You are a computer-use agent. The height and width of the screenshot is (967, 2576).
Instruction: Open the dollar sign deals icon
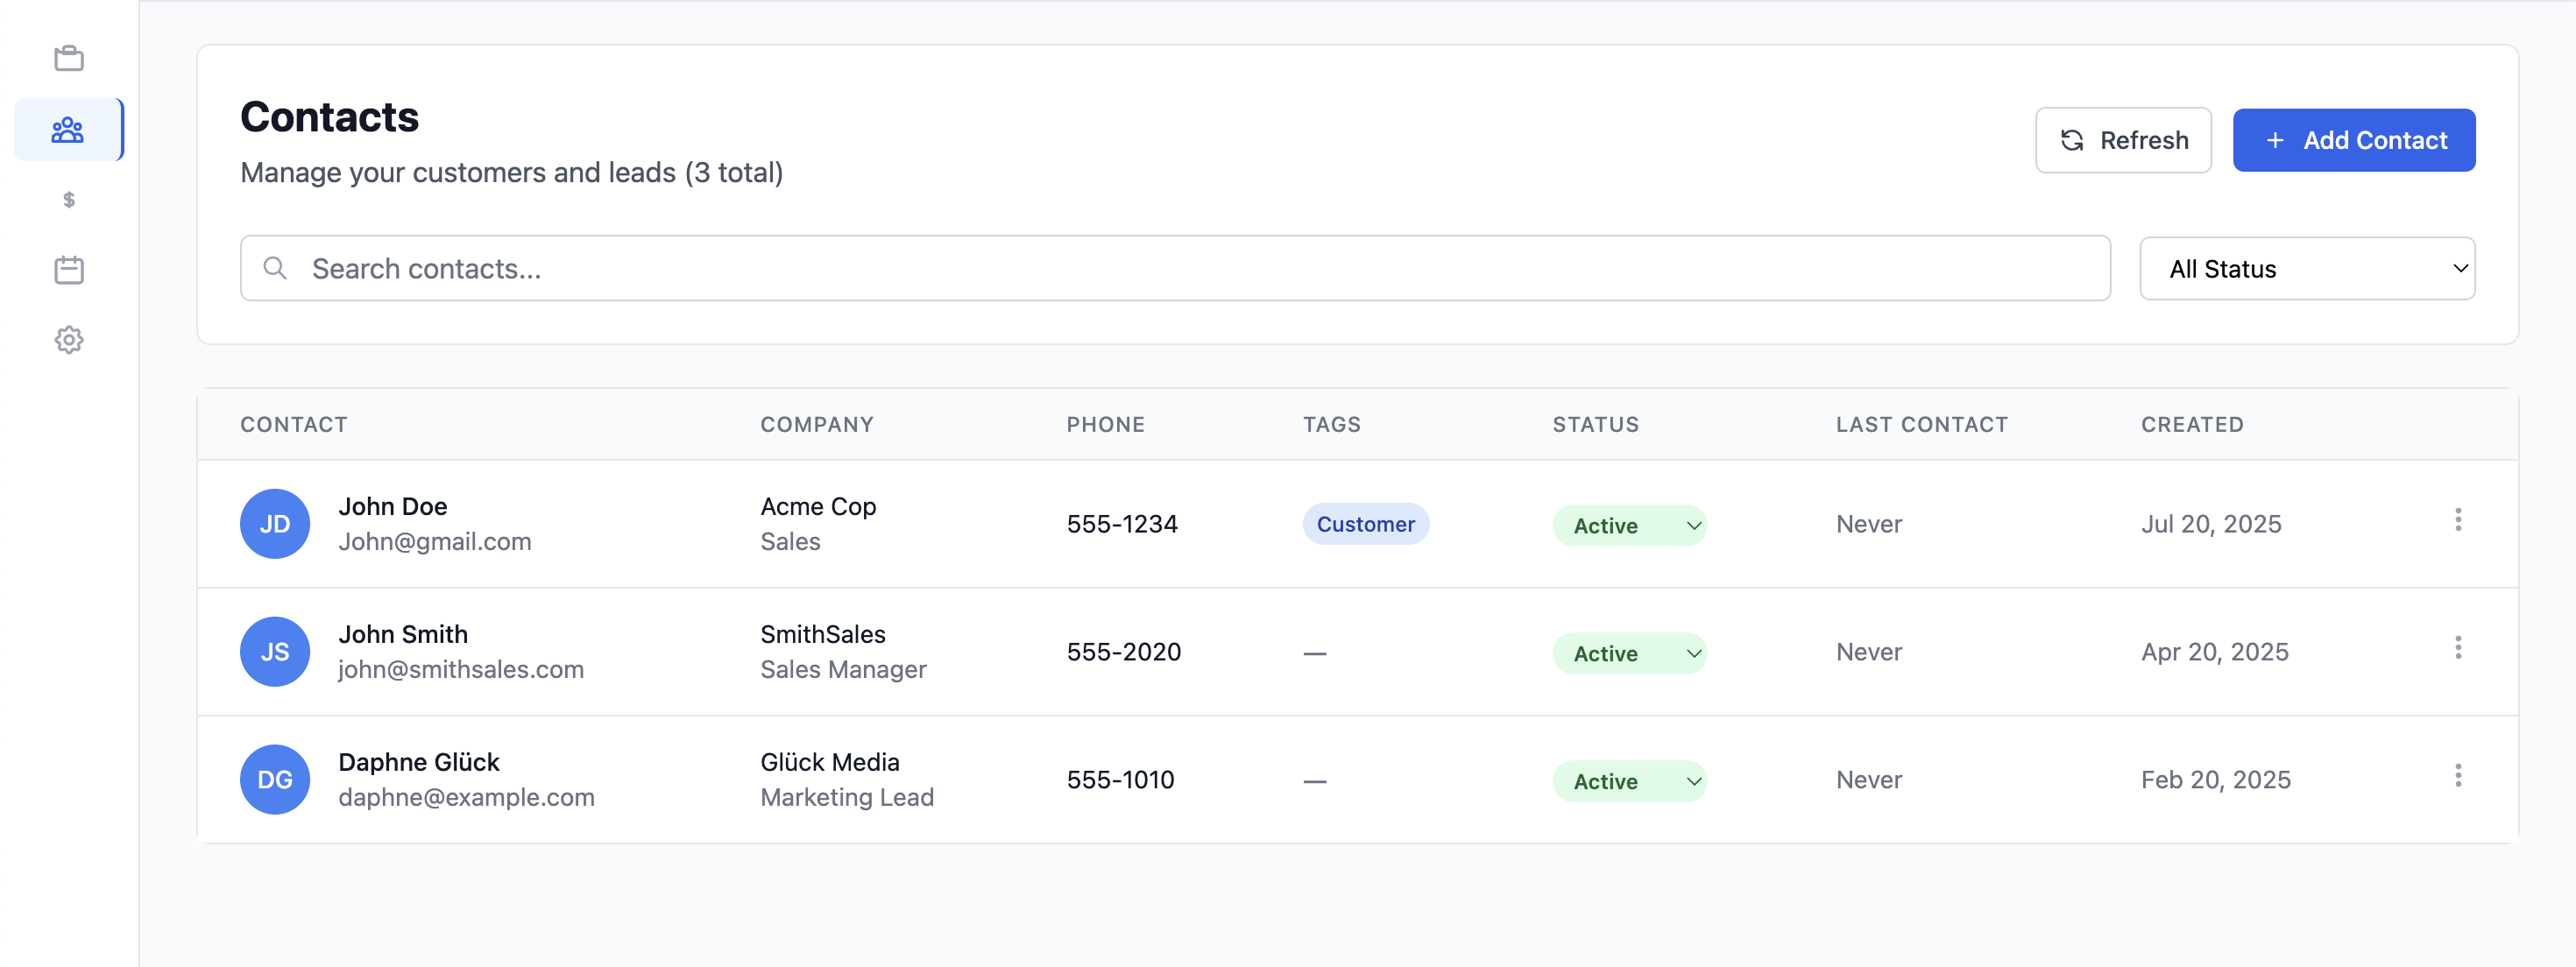pyautogui.click(x=69, y=200)
